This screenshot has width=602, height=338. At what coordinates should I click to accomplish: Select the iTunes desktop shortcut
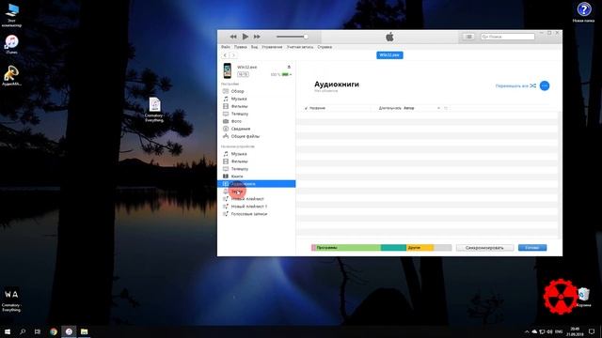(x=11, y=44)
